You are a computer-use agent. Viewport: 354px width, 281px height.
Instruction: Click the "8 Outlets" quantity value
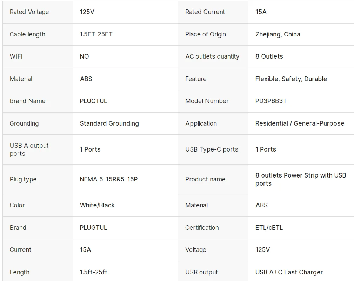pyautogui.click(x=269, y=56)
